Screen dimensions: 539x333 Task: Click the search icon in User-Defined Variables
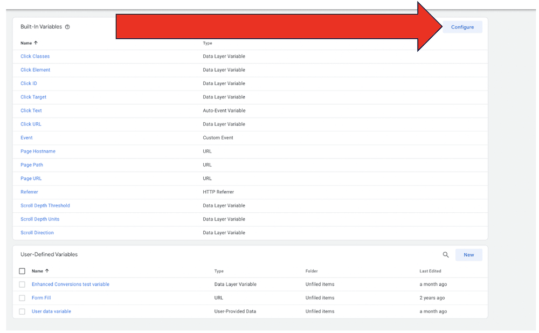446,254
